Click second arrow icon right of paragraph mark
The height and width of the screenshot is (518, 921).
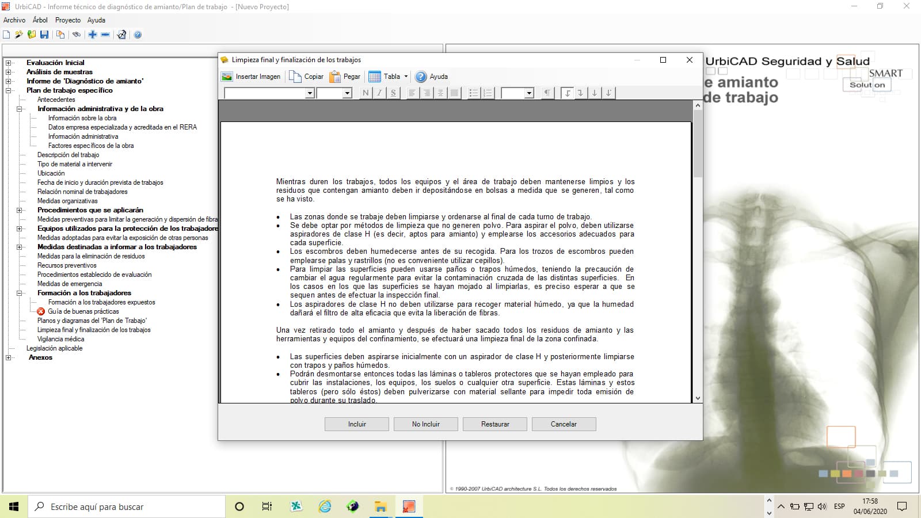(x=581, y=93)
